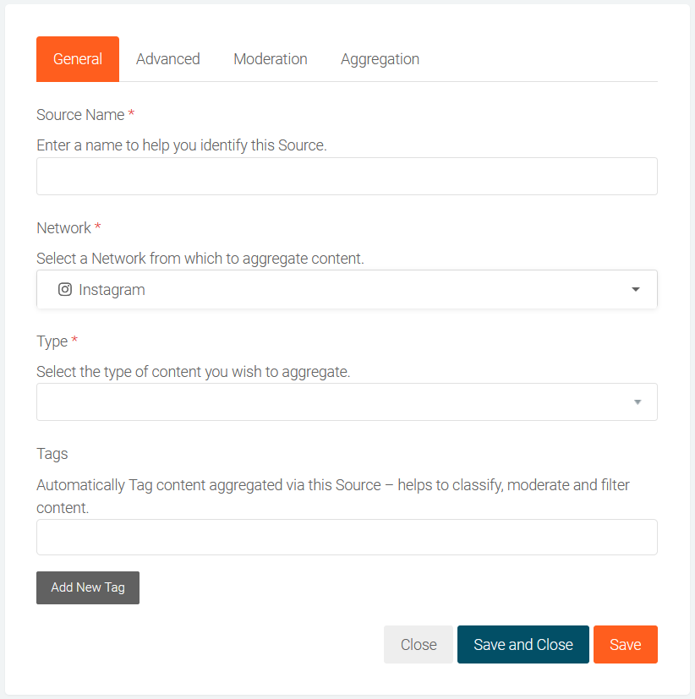Focus the Tags input field
The image size is (695, 699).
point(347,538)
